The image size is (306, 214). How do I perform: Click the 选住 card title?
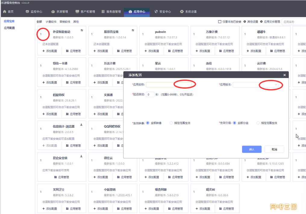coord(209,63)
